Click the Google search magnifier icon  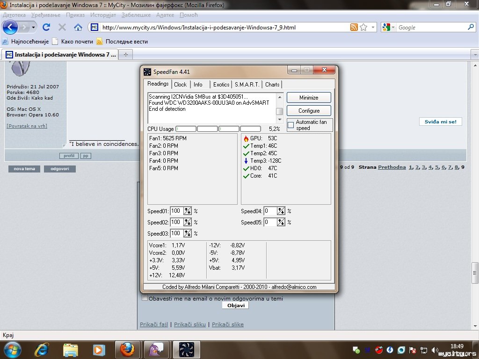click(471, 27)
